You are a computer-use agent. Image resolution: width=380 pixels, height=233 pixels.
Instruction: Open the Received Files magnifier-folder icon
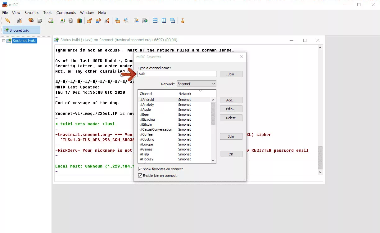[117, 21]
